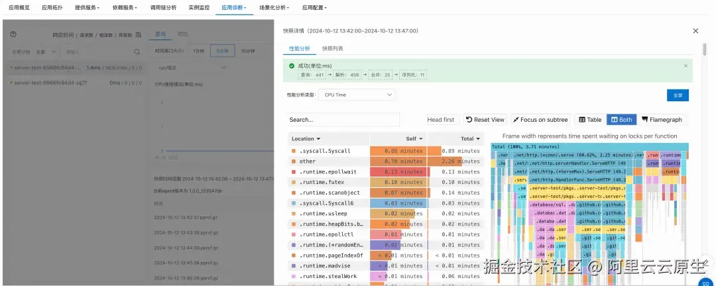Select the 查询 tab in background panel

(160, 34)
